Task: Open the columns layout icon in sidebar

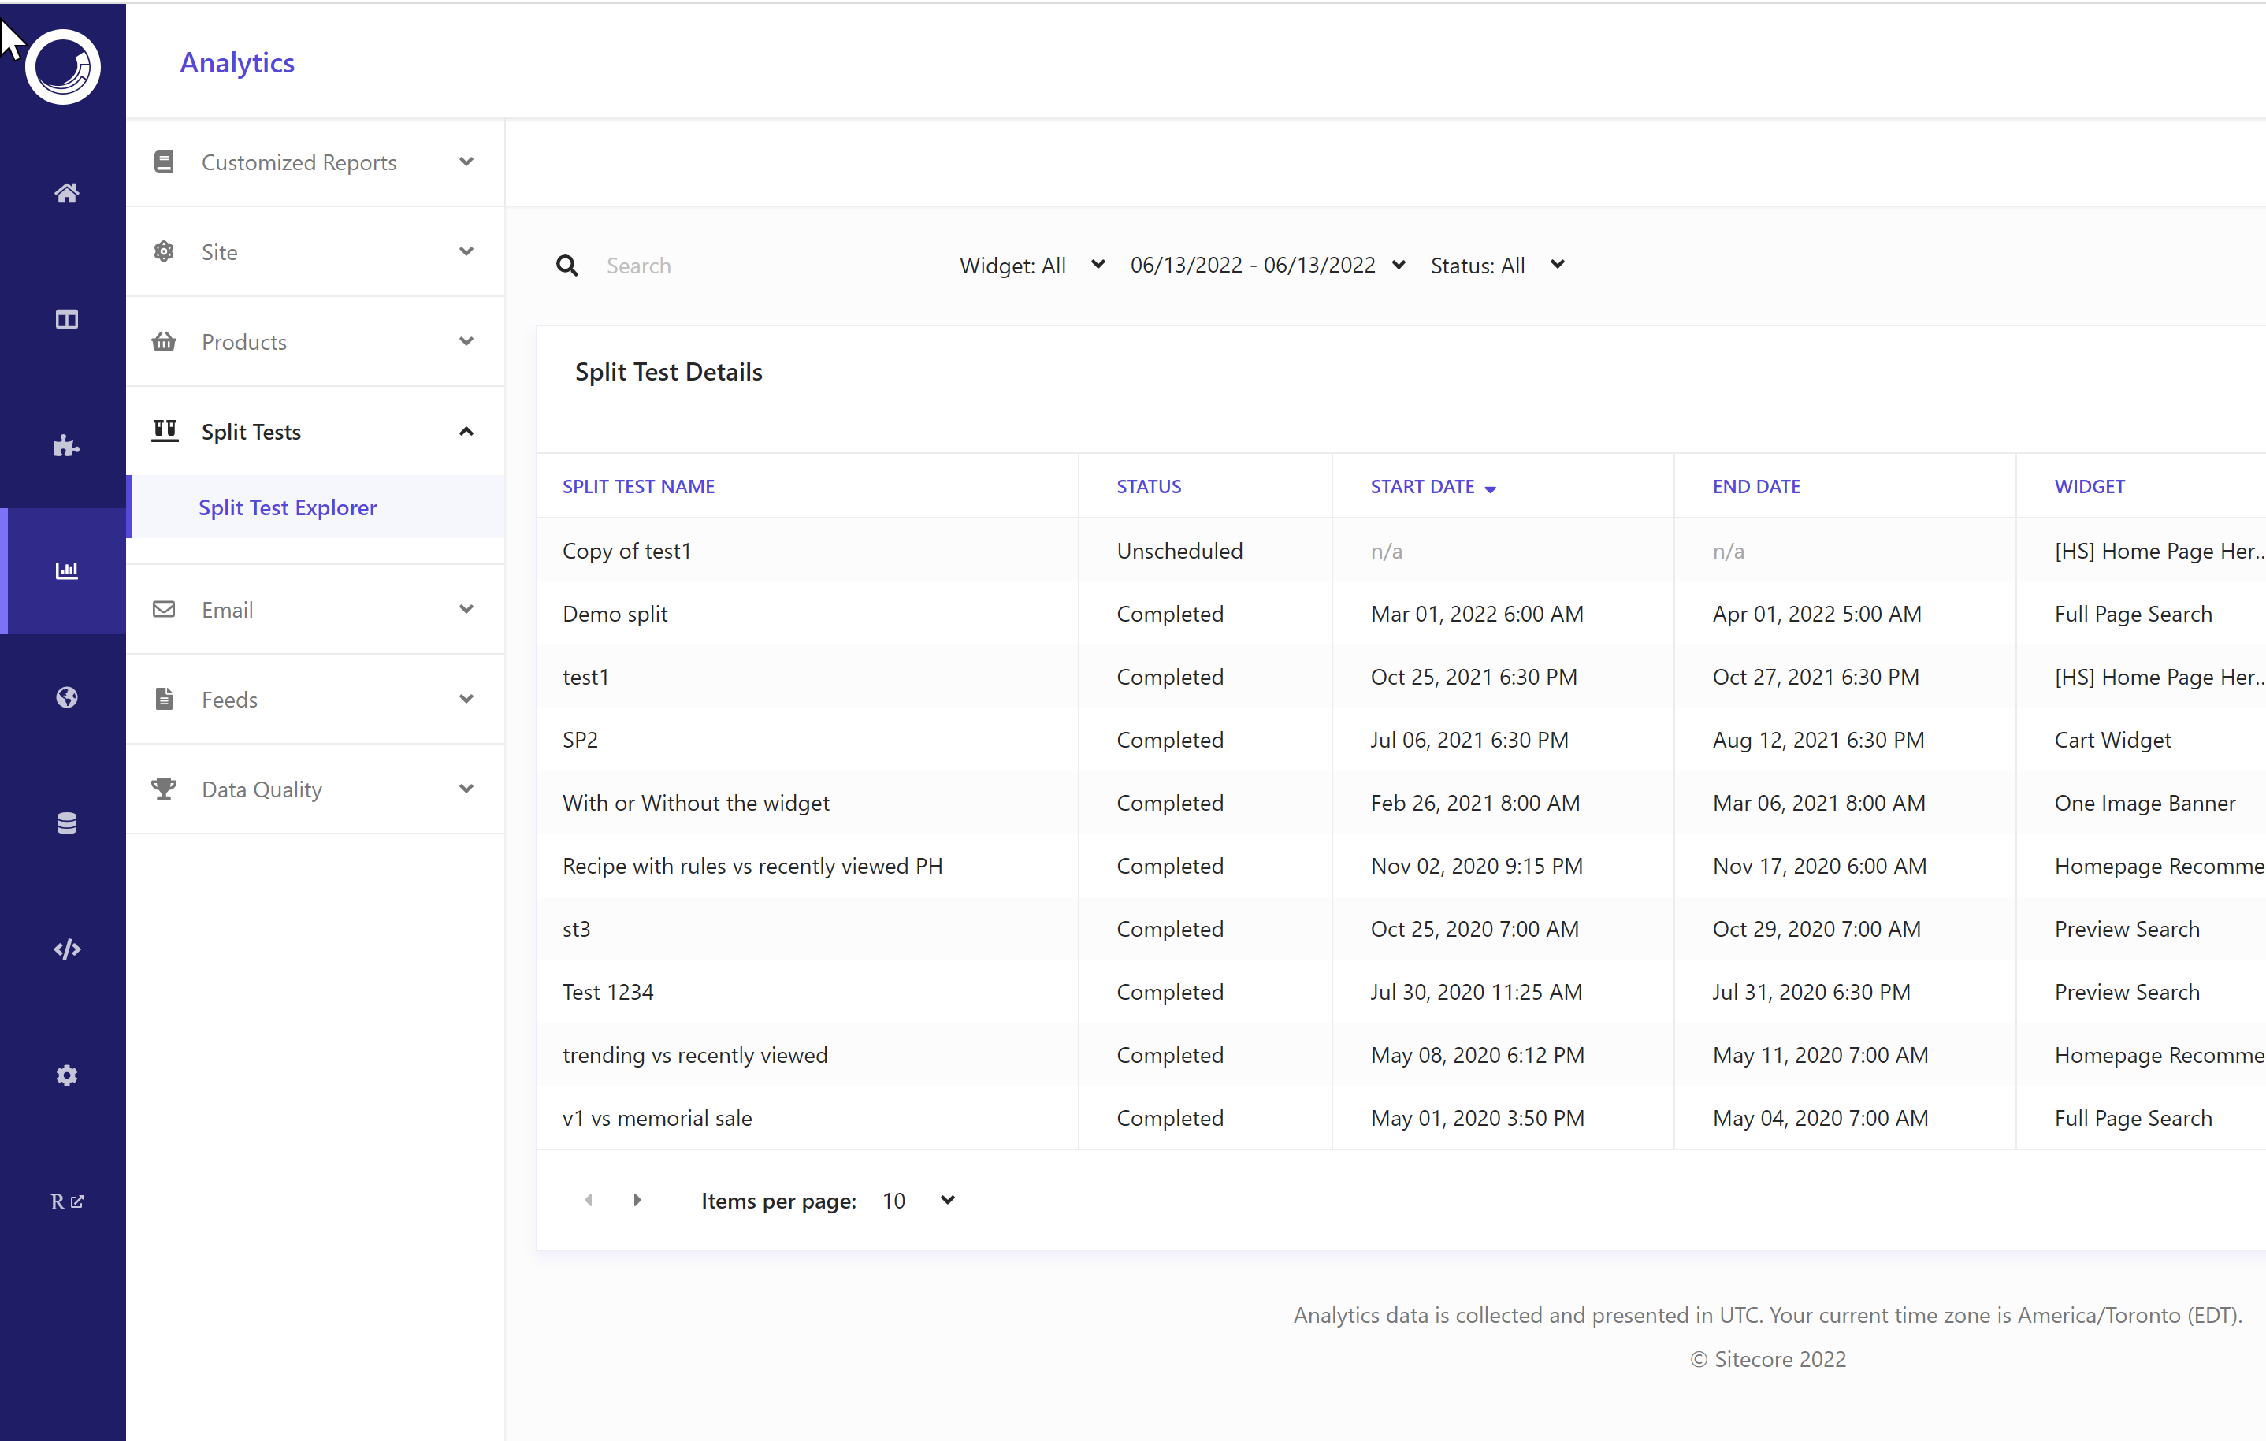Action: pos(66,319)
